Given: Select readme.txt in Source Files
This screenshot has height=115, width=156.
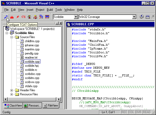Looking at the screenshot, I should pyautogui.click(x=31, y=57).
